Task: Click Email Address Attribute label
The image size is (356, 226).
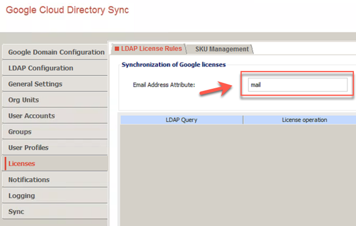Action: click(x=164, y=85)
